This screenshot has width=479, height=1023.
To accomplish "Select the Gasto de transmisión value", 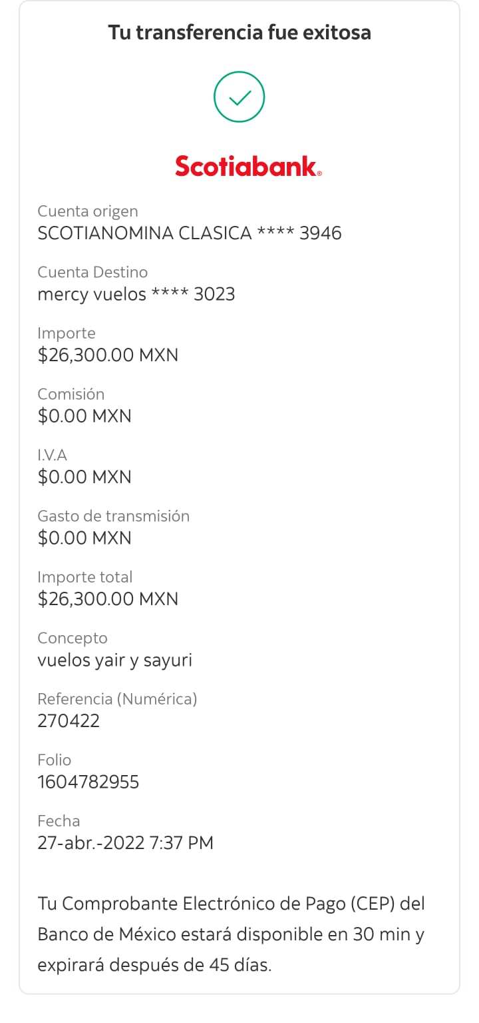I will [x=84, y=538].
